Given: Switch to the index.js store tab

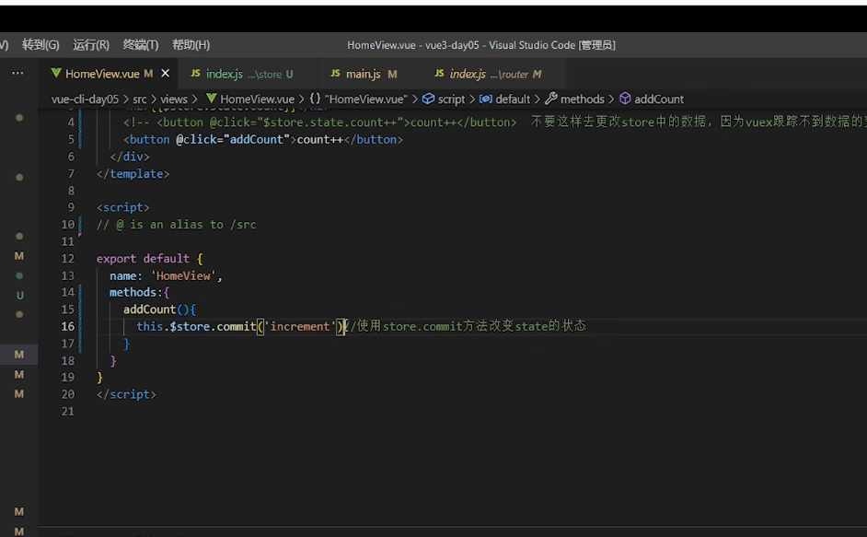Looking at the screenshot, I should (242, 74).
